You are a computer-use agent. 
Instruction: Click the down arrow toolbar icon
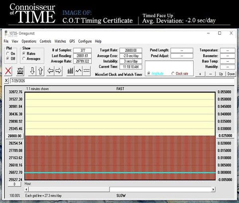coord(32,71)
